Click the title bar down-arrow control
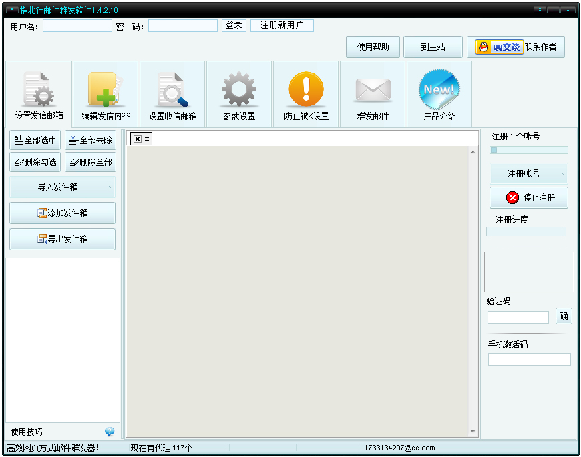 (x=538, y=9)
